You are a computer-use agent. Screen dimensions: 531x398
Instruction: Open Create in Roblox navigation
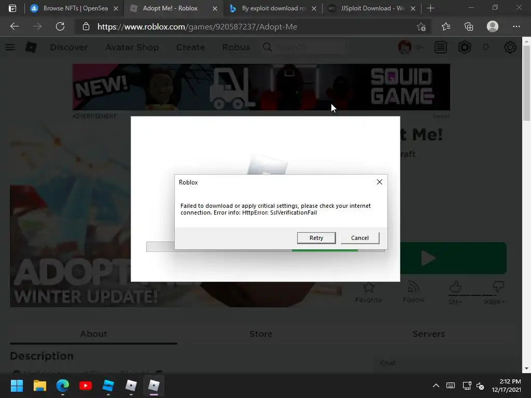[190, 47]
